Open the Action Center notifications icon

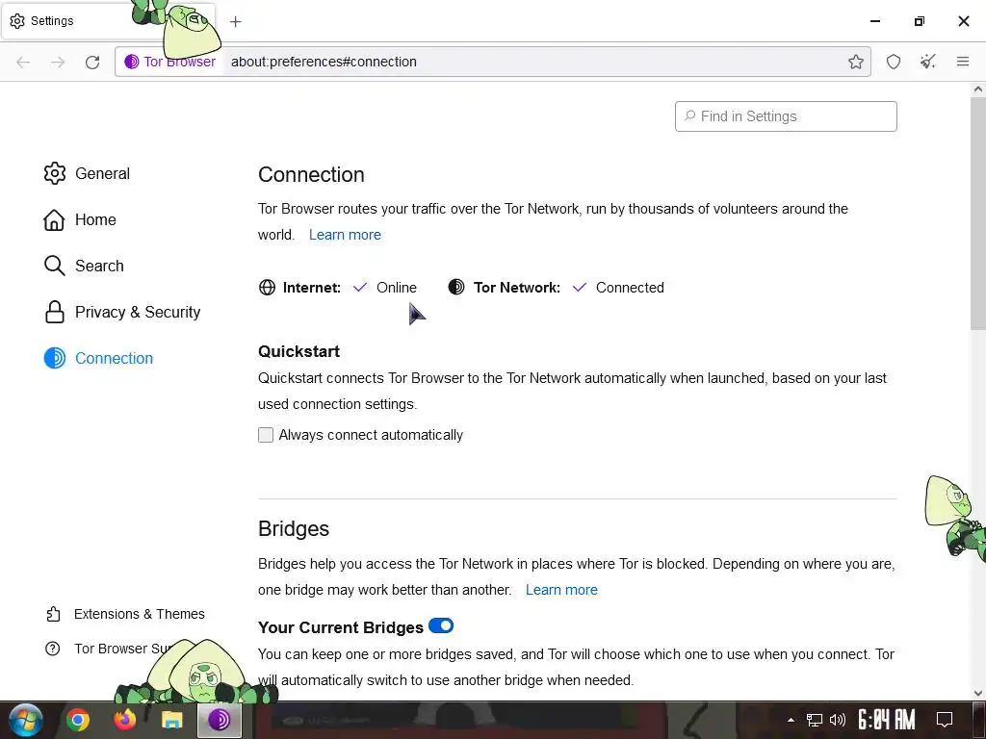coord(945,720)
